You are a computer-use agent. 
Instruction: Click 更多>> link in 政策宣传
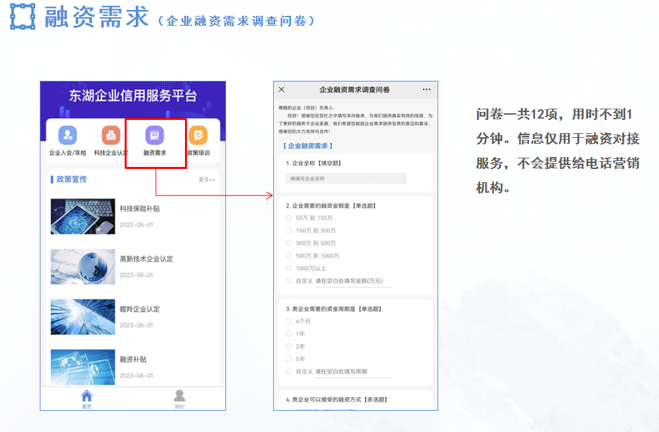tap(207, 180)
